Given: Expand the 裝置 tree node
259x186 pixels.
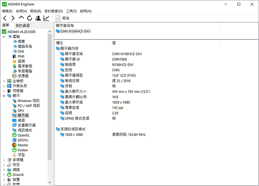Looking at the screenshot, I should point(4,180).
